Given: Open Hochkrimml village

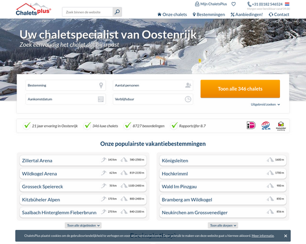Looking at the screenshot, I should click(x=223, y=173).
